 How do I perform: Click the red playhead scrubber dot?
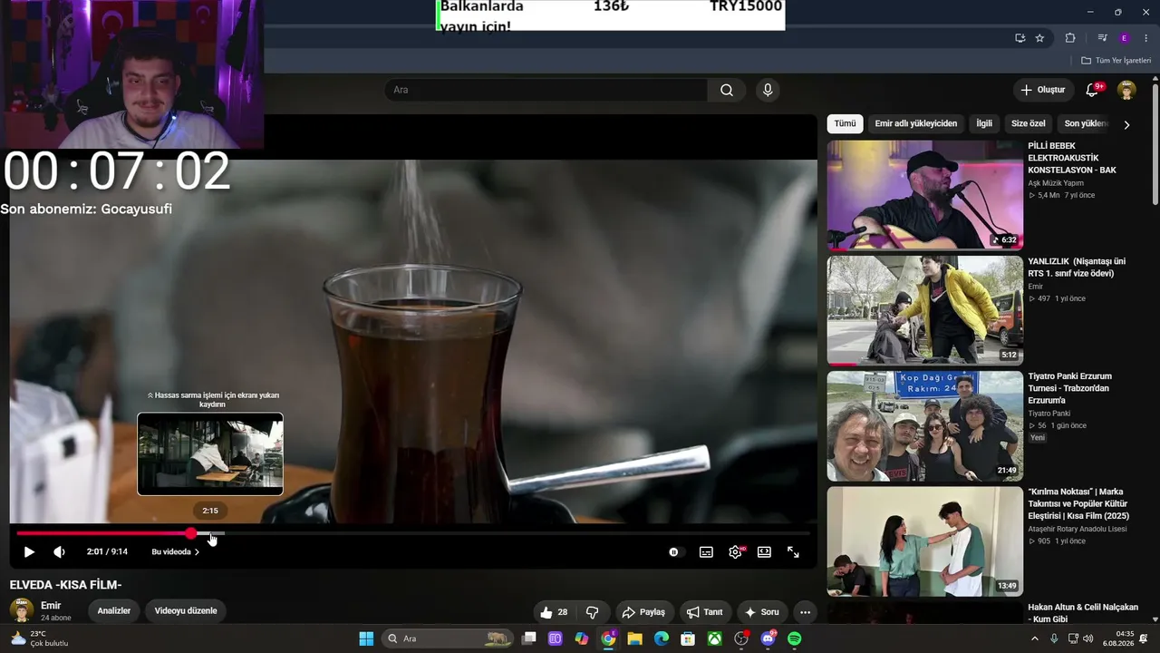(191, 533)
